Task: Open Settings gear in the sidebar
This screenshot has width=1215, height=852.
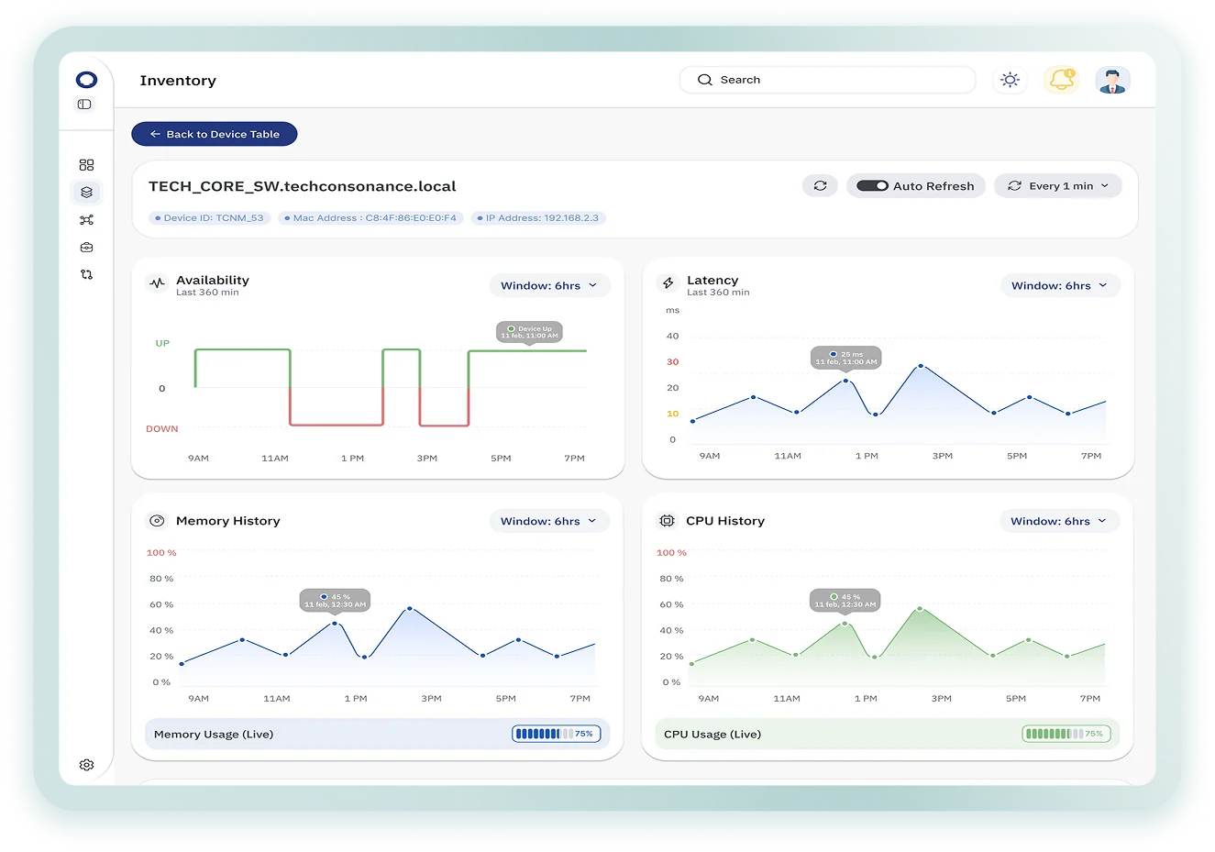Action: coord(86,765)
